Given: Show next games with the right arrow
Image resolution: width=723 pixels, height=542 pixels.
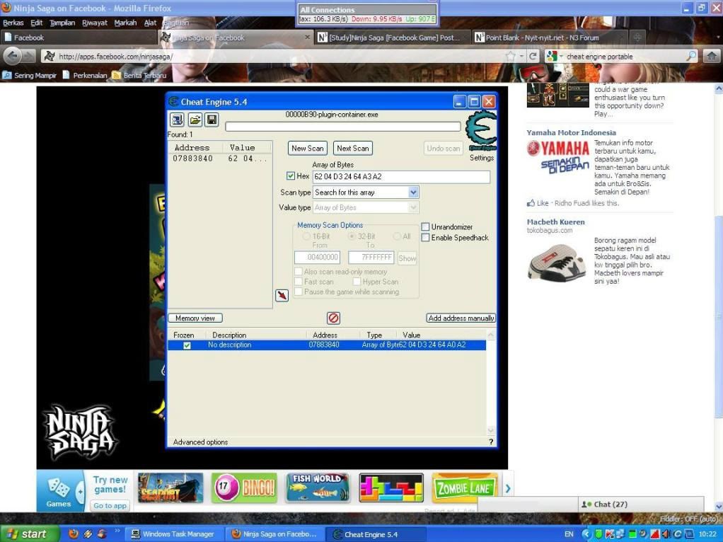Looking at the screenshot, I should [508, 488].
